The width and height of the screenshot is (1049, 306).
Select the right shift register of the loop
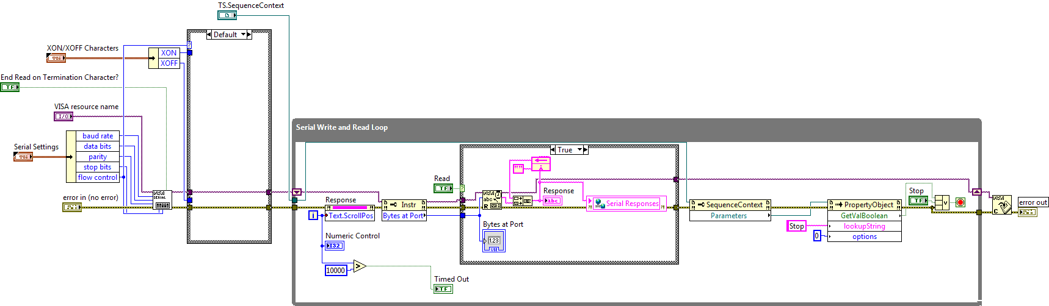[977, 192]
